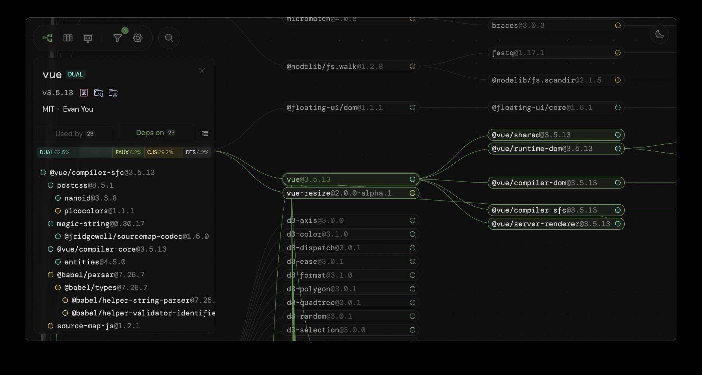Switch to Used by tab
This screenshot has height=375, width=702.
point(75,133)
